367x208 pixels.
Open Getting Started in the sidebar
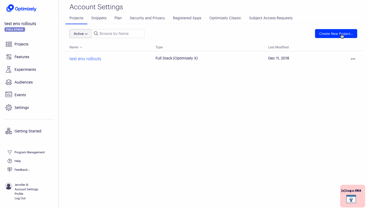click(28, 131)
